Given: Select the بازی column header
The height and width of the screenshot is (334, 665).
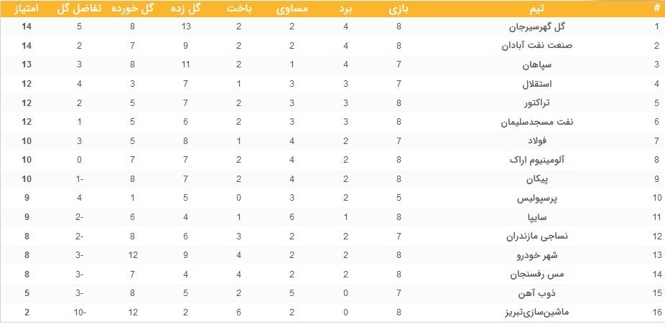Looking at the screenshot, I should tap(399, 9).
